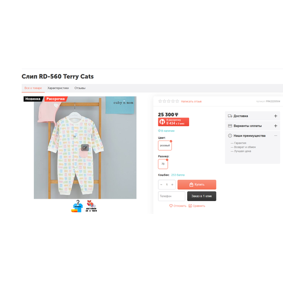Click the installment badge with 8 434

tap(173, 122)
